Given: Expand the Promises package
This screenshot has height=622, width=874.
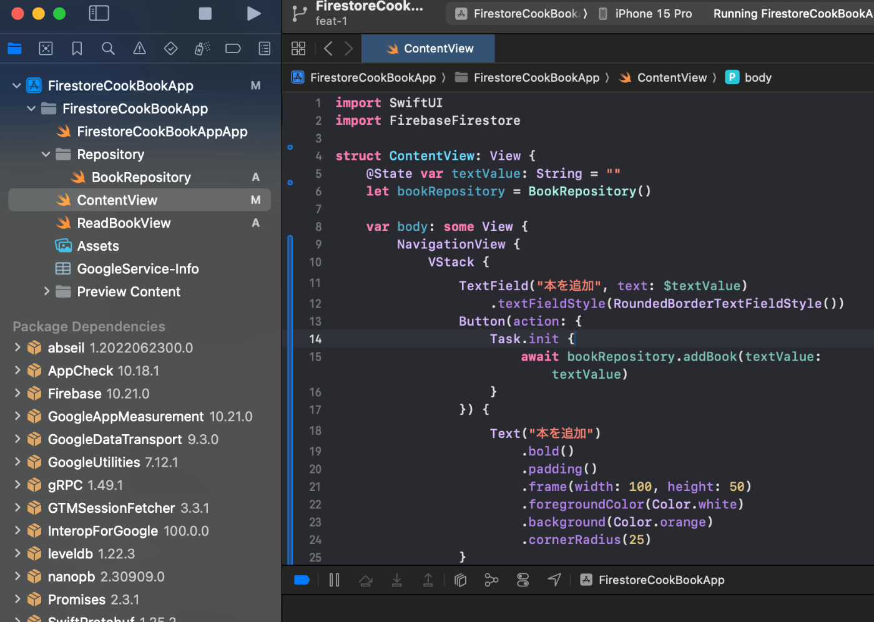Looking at the screenshot, I should point(17,599).
